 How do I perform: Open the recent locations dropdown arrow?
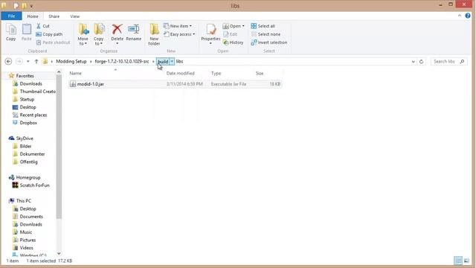28,61
